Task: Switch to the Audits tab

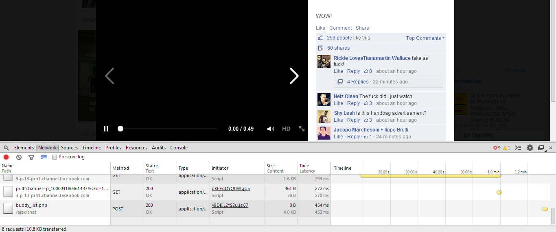Action: tap(159, 148)
